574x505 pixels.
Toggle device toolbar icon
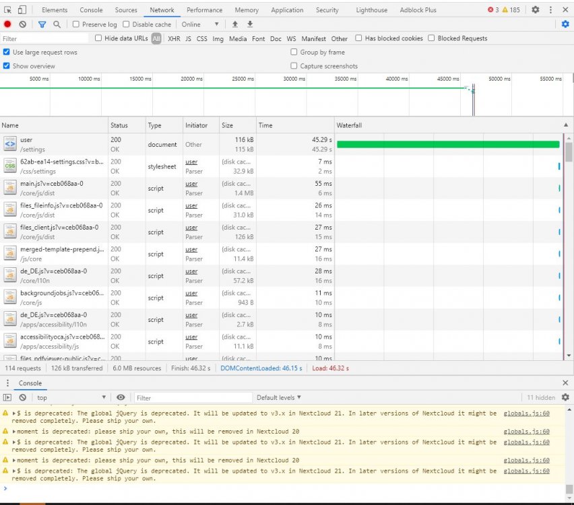tap(22, 10)
